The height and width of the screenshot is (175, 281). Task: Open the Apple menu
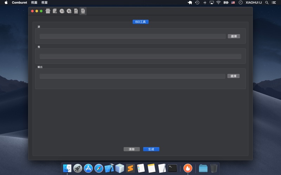pos(6,2)
